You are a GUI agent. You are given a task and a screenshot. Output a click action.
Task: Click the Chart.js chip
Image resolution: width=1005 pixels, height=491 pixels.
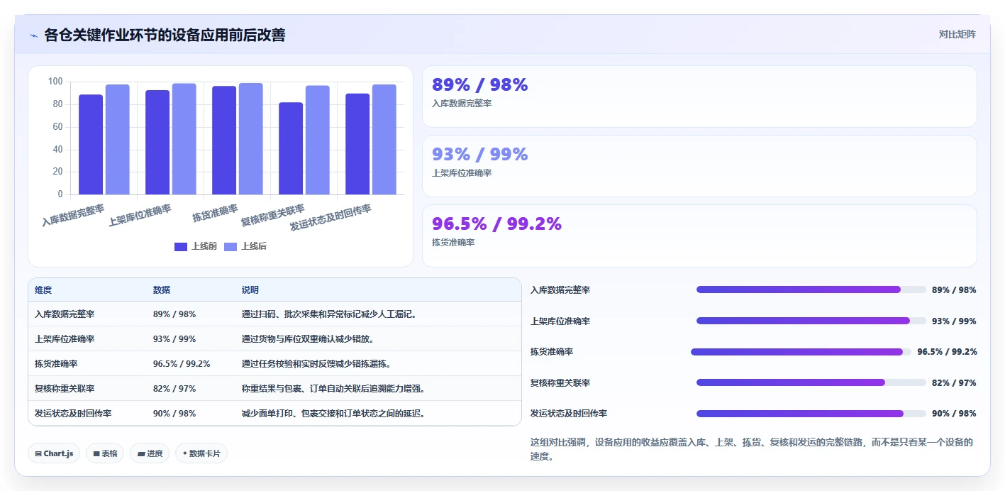[55, 453]
